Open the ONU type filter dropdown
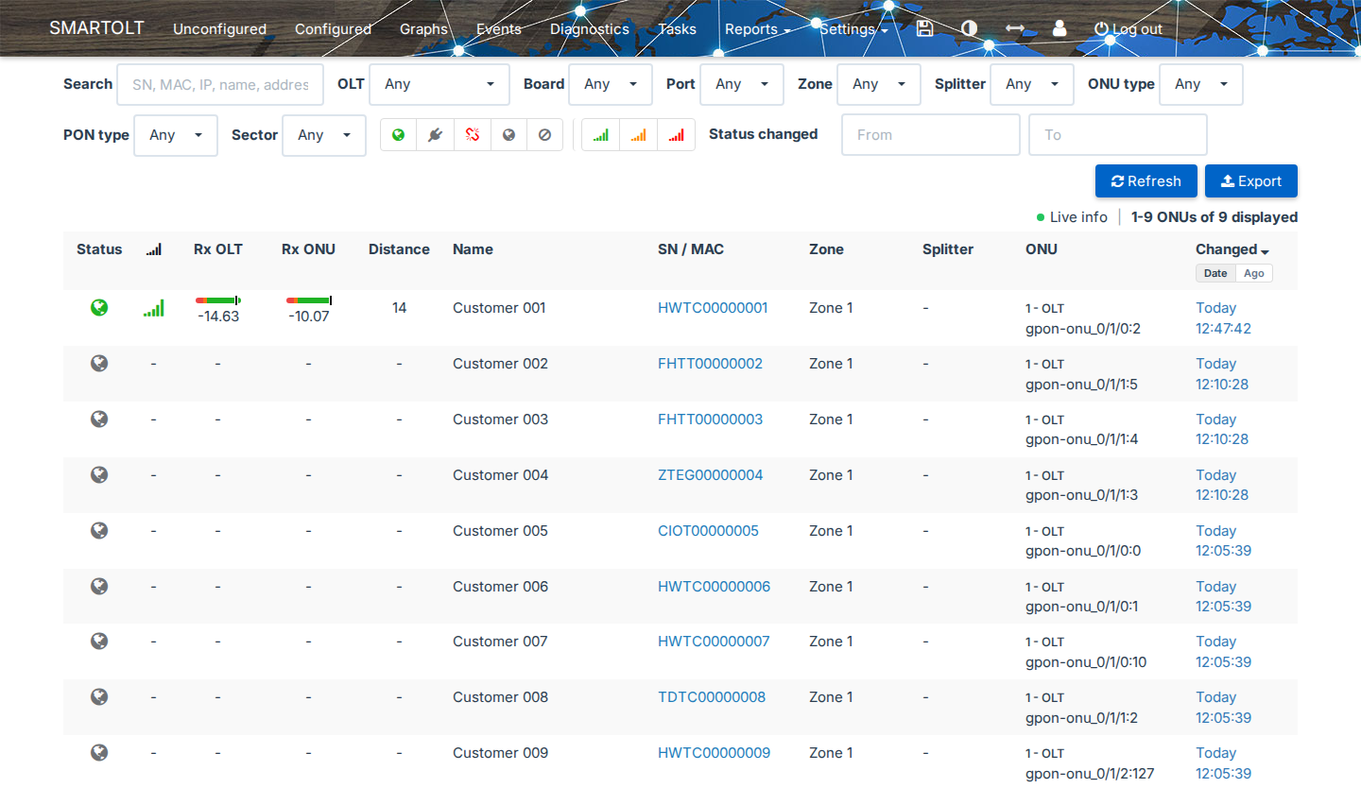The width and height of the screenshot is (1361, 805). click(x=1201, y=84)
